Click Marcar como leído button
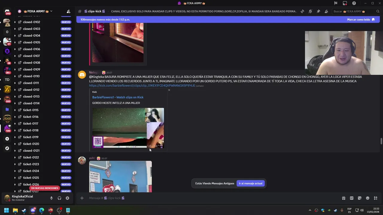The width and height of the screenshot is (383, 215). click(361, 19)
